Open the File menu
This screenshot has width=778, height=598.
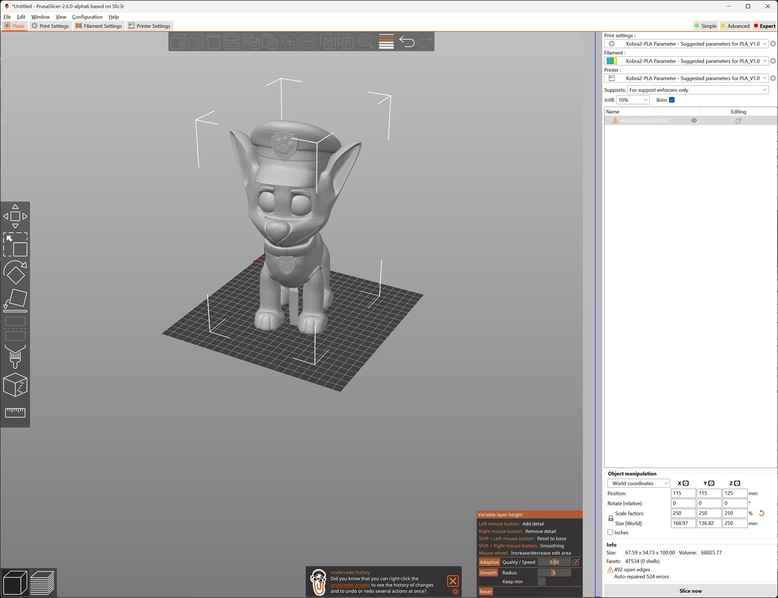7,17
